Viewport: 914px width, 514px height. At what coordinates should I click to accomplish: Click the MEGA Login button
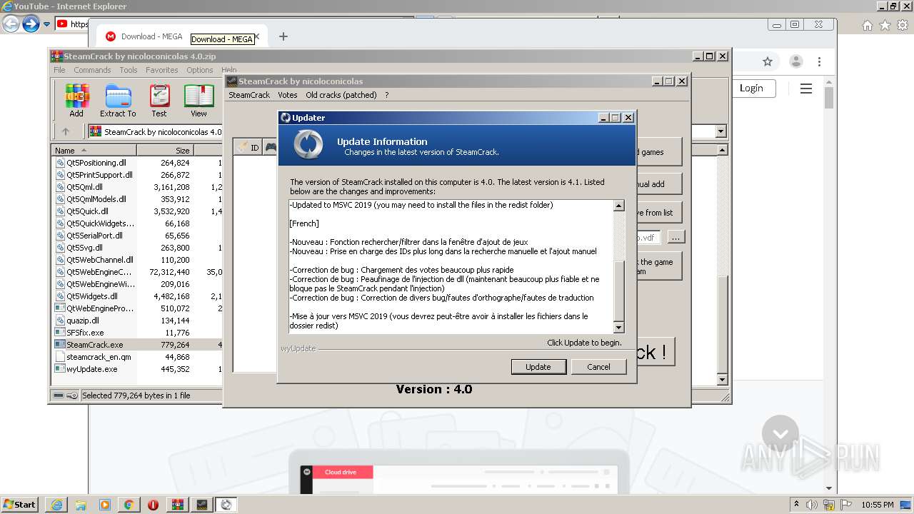click(751, 88)
